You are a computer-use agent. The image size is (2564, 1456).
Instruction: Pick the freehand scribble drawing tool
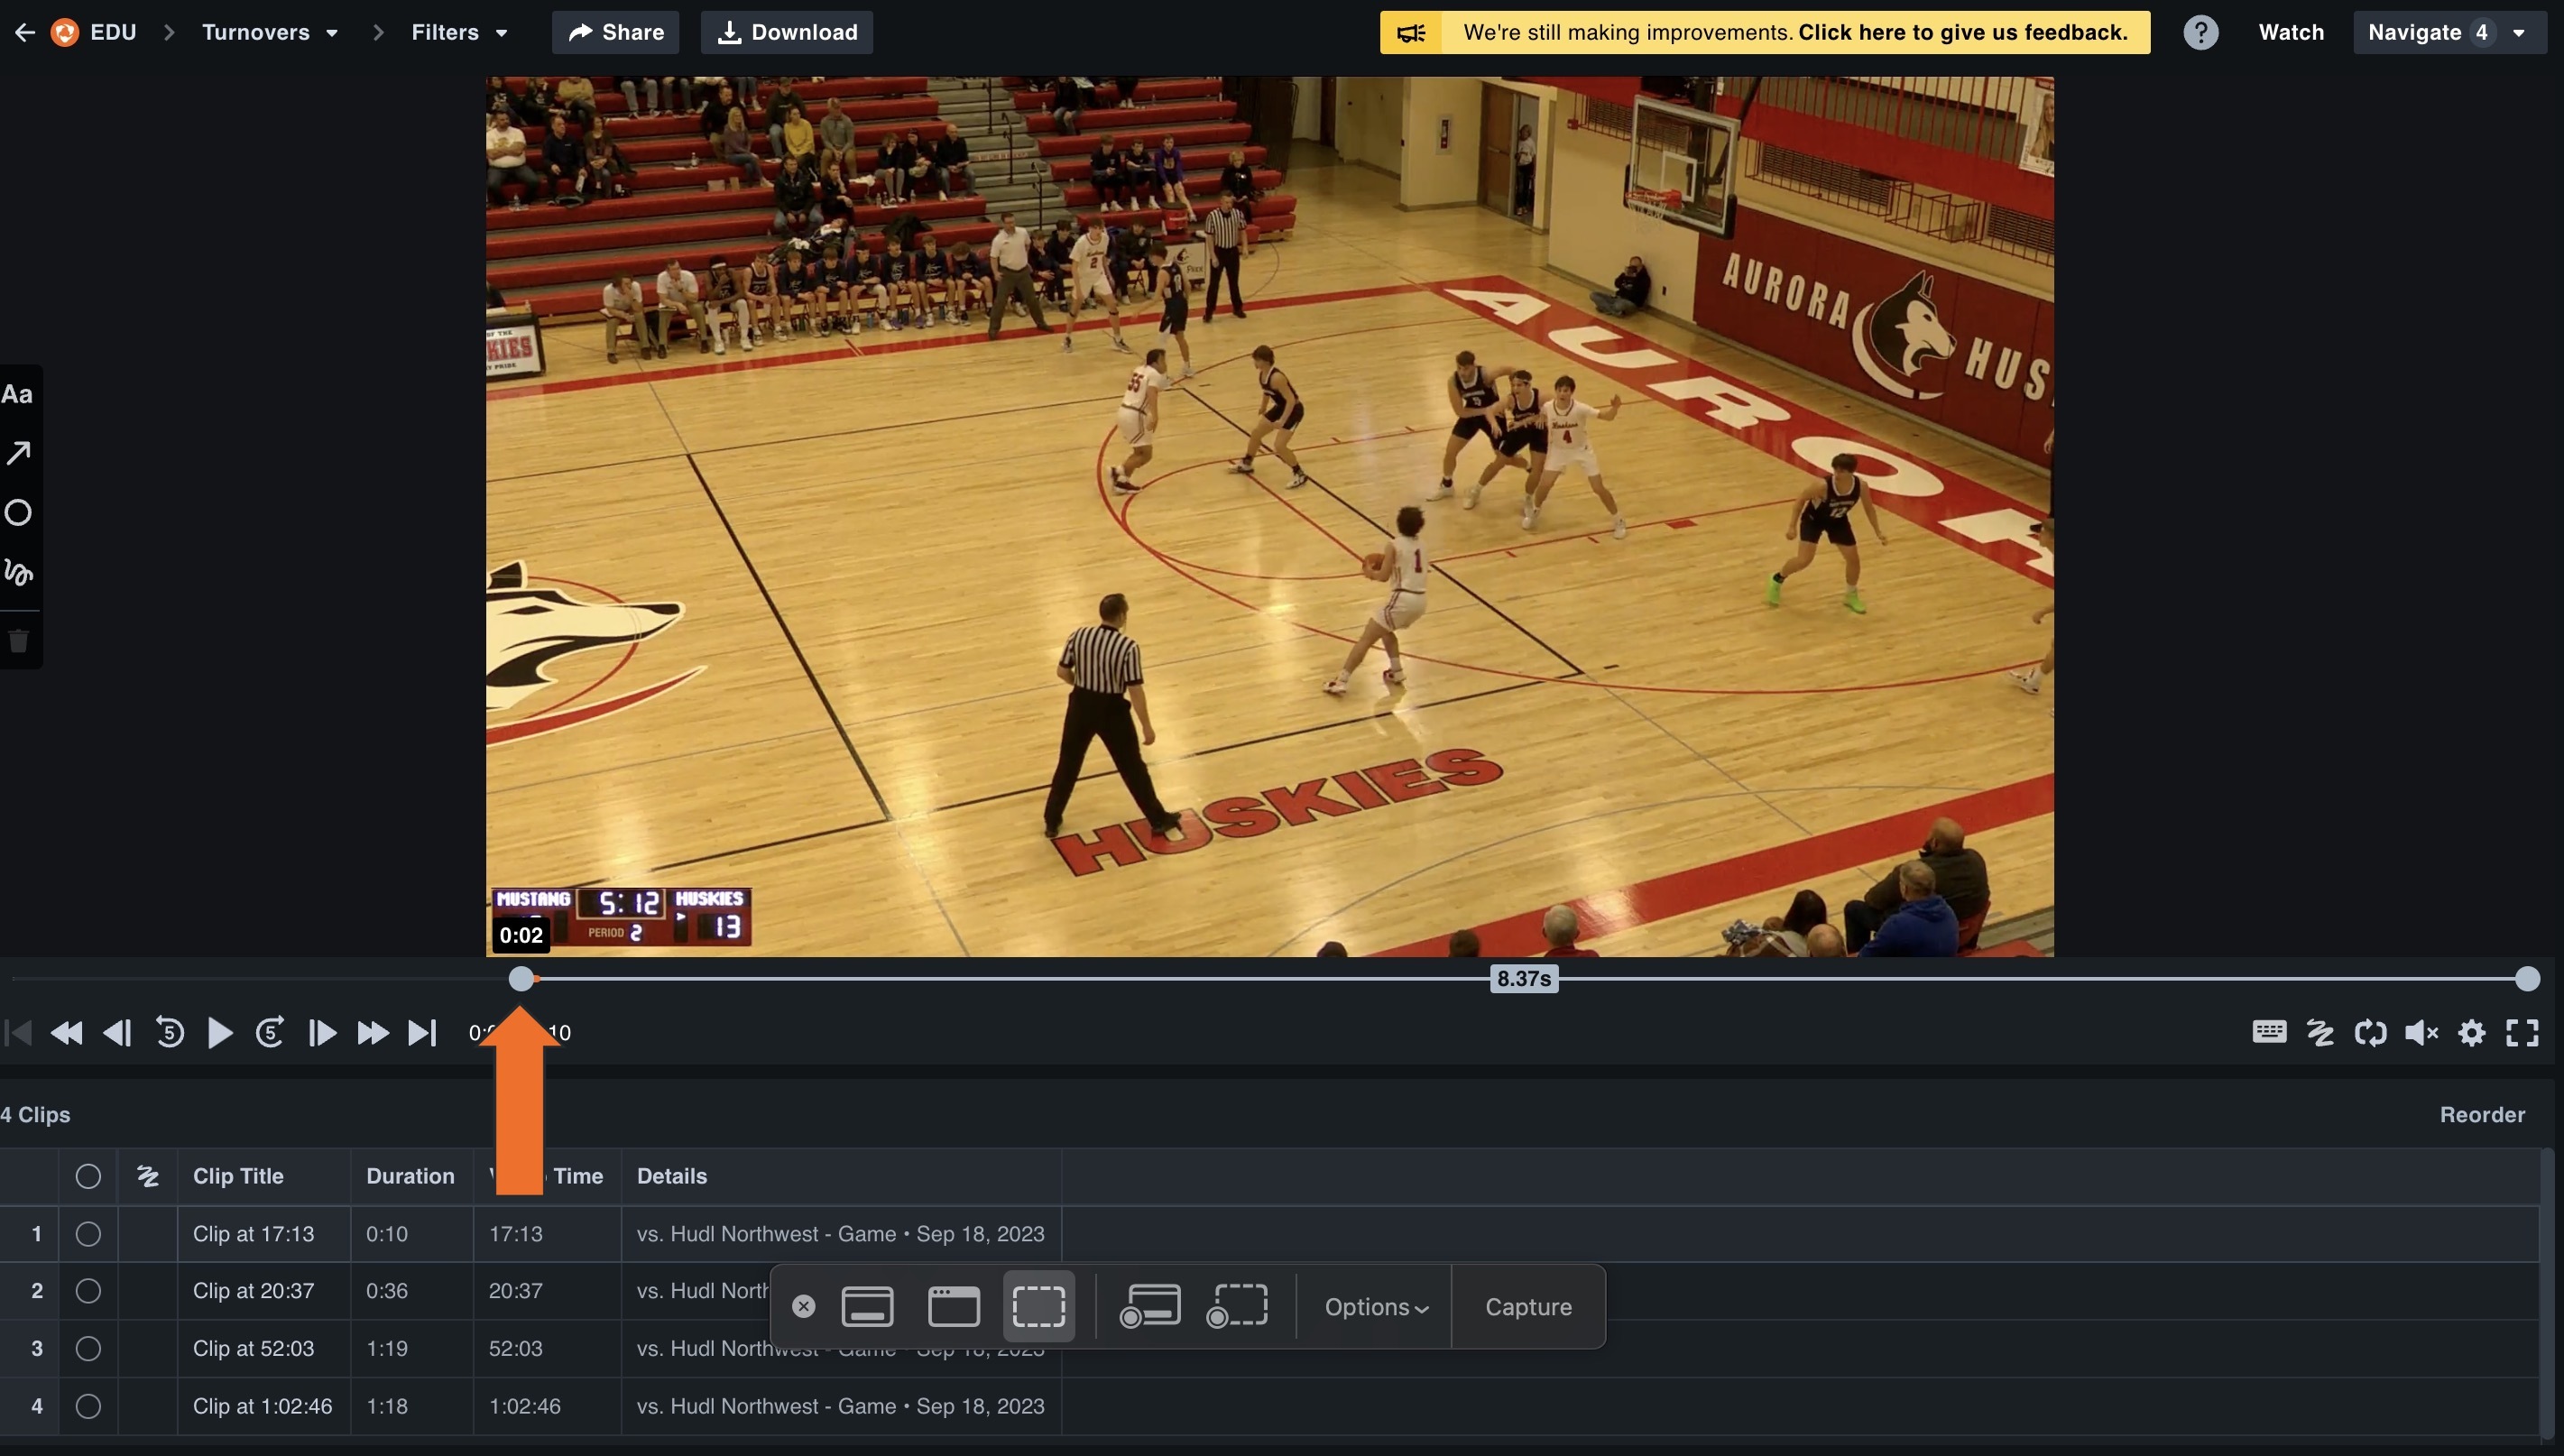(x=18, y=573)
